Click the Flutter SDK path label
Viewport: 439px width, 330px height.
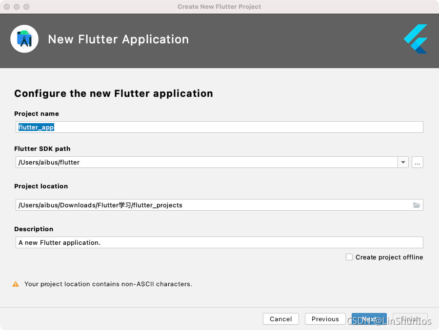pyautogui.click(x=42, y=148)
